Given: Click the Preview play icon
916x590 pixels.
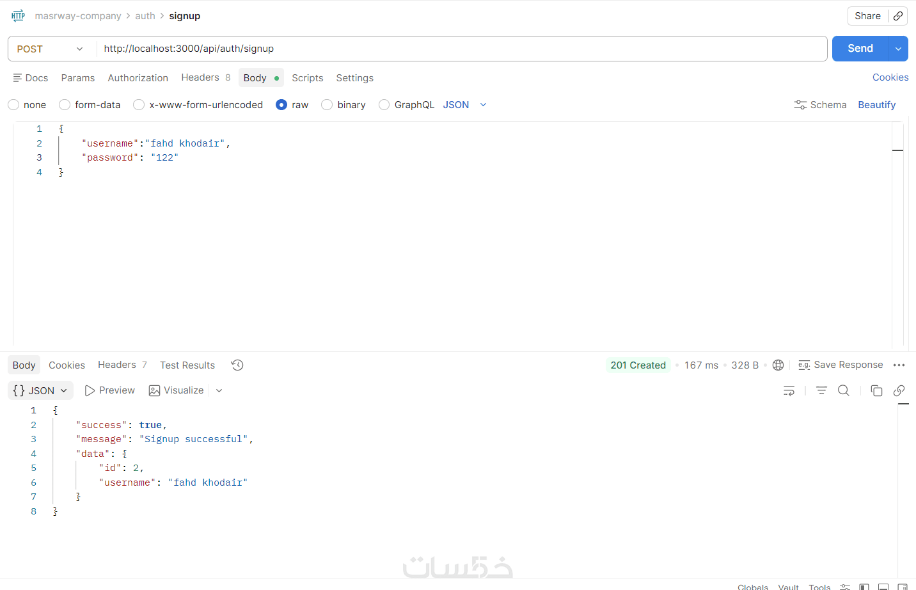Looking at the screenshot, I should (x=90, y=390).
